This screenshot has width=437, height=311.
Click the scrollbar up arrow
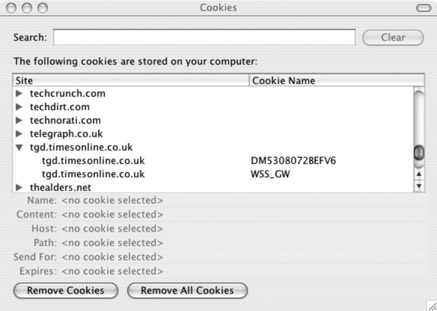(x=419, y=174)
